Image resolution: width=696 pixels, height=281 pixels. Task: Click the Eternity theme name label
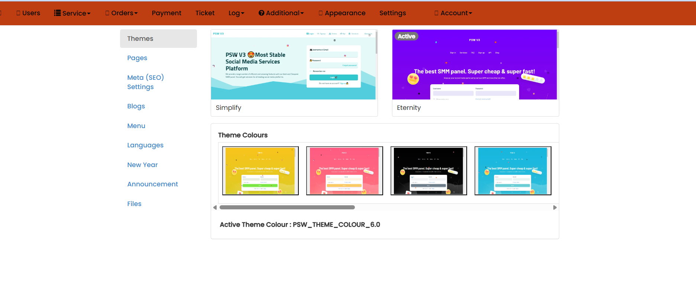(x=409, y=108)
